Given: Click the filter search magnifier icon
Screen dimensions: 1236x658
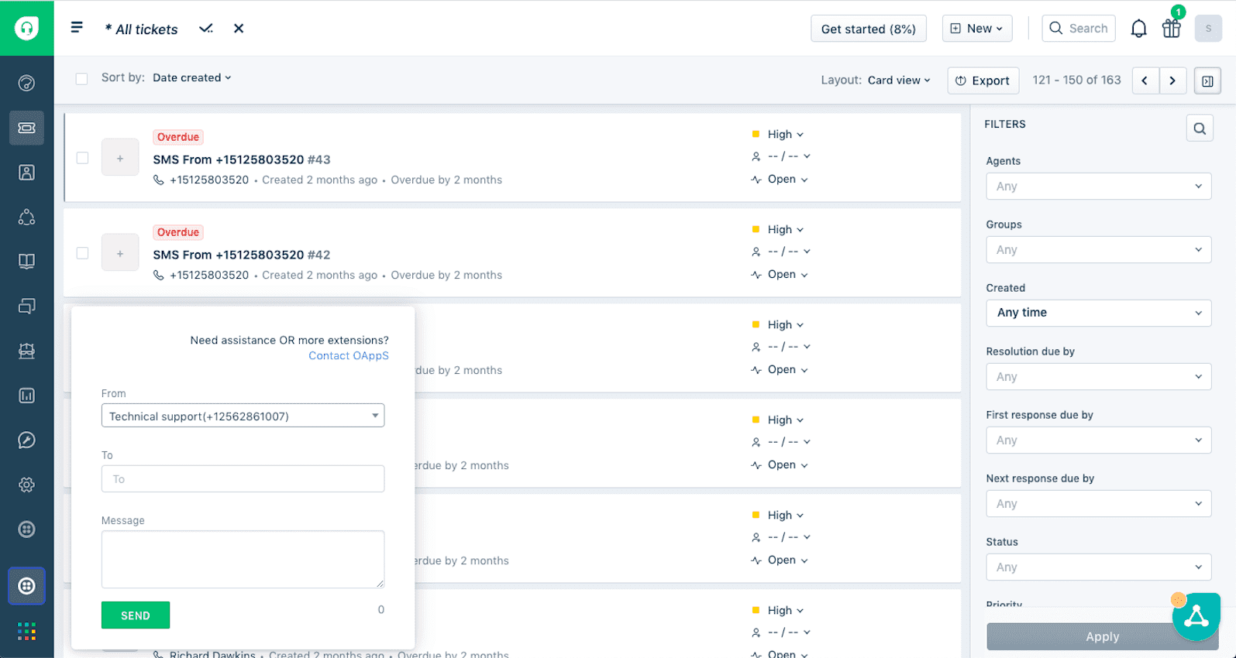Looking at the screenshot, I should pos(1200,129).
